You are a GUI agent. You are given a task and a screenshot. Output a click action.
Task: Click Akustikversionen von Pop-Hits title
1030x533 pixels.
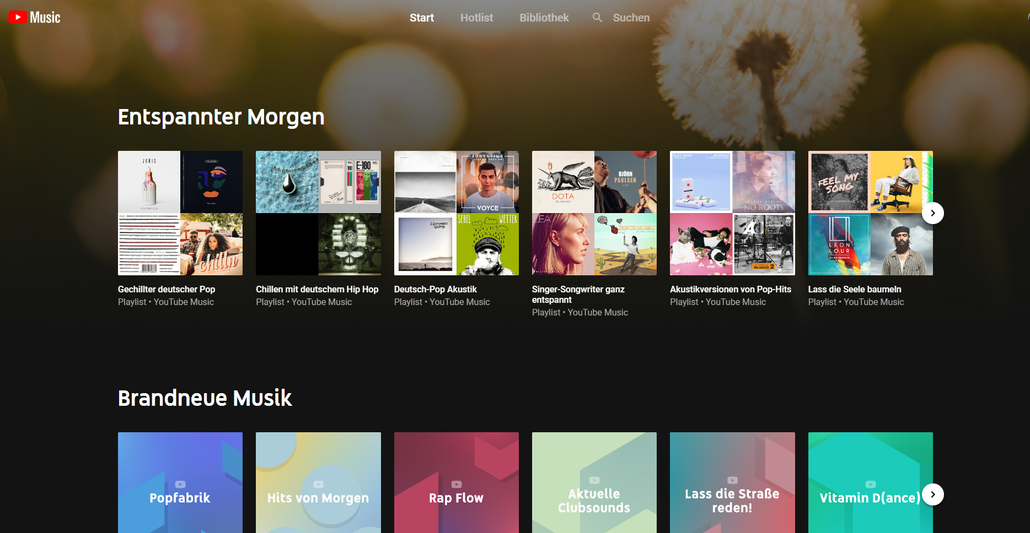731,289
